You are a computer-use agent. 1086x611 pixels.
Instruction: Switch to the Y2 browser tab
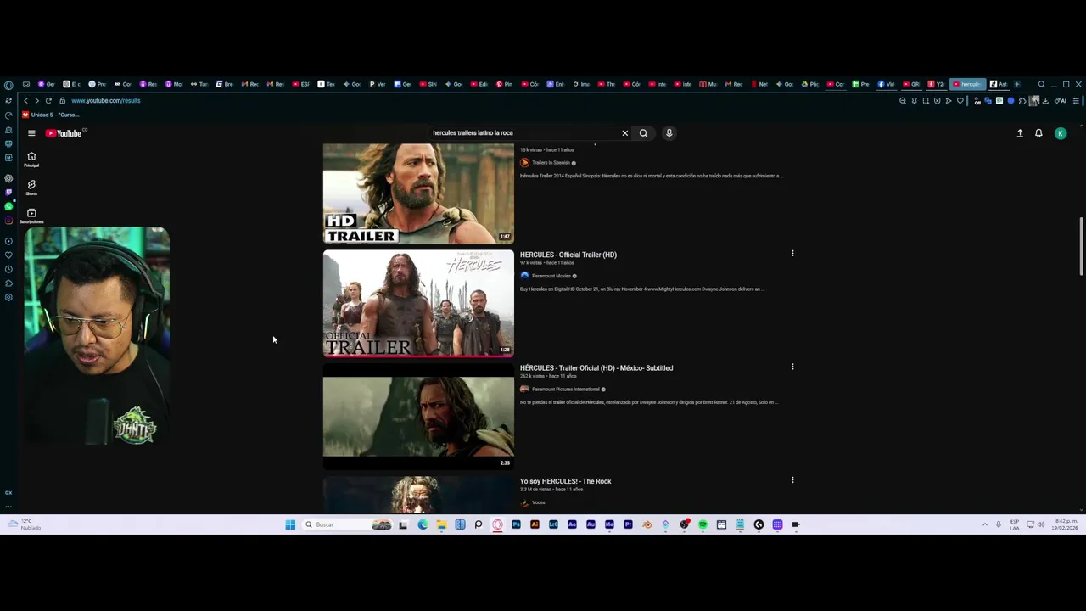point(936,84)
